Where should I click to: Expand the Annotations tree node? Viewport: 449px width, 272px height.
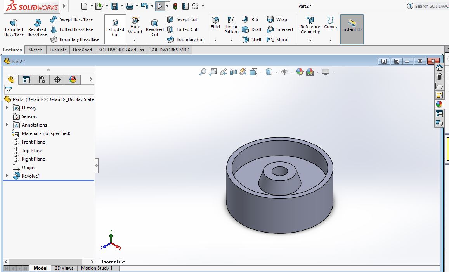coord(7,125)
